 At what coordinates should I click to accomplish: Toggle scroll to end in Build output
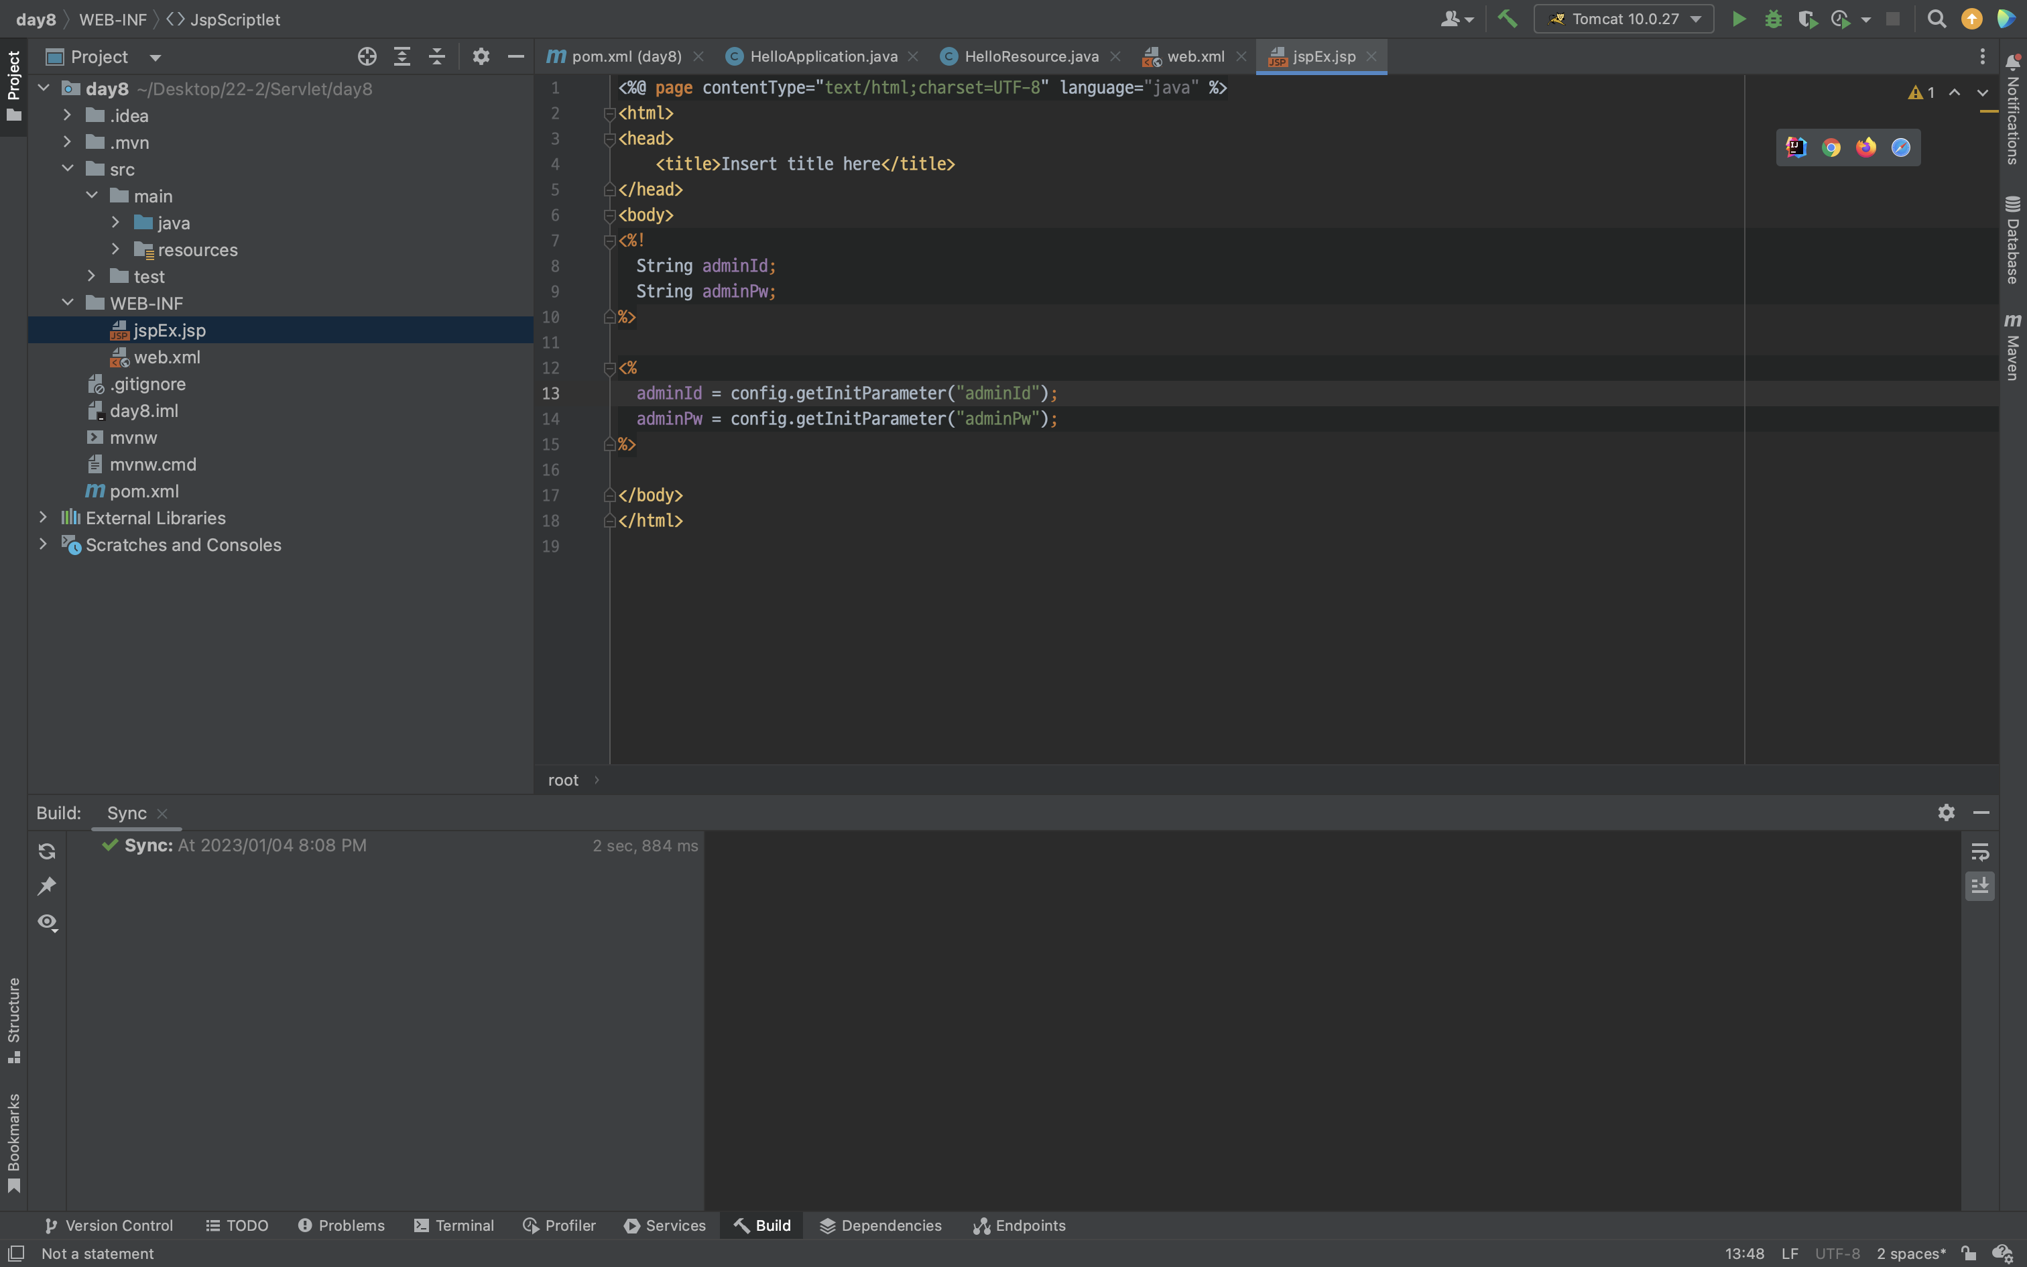[1980, 886]
